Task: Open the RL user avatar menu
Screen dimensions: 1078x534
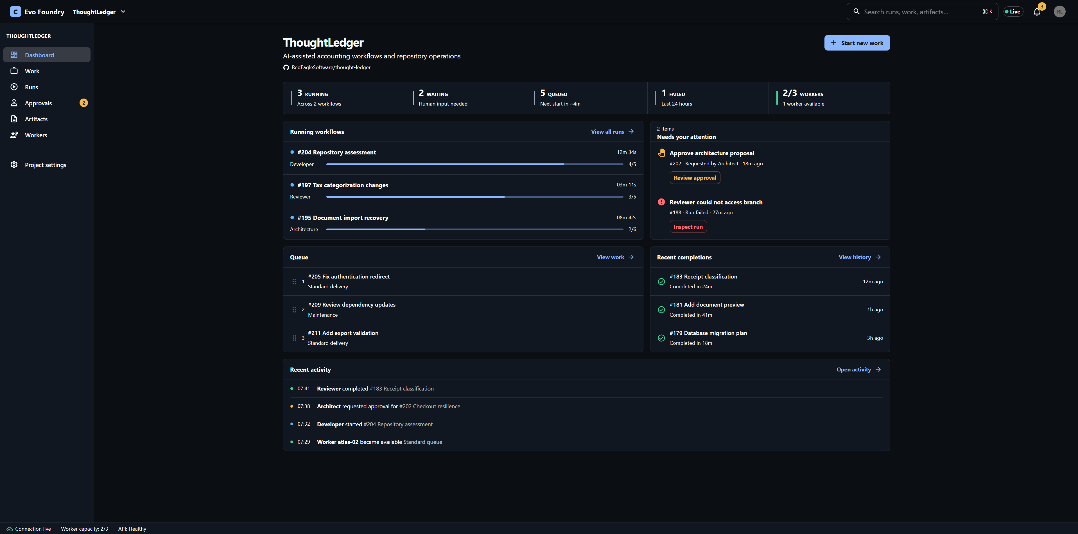Action: point(1059,12)
